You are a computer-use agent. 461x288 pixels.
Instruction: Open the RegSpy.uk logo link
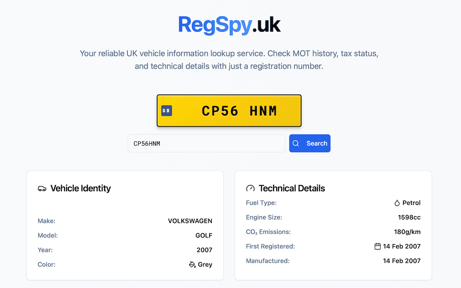point(229,25)
